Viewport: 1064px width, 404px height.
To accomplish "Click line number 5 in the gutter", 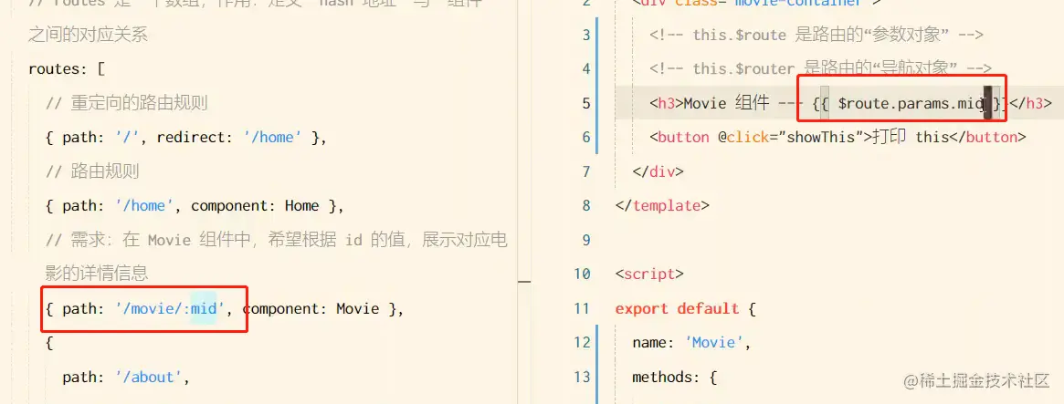I will [x=586, y=103].
